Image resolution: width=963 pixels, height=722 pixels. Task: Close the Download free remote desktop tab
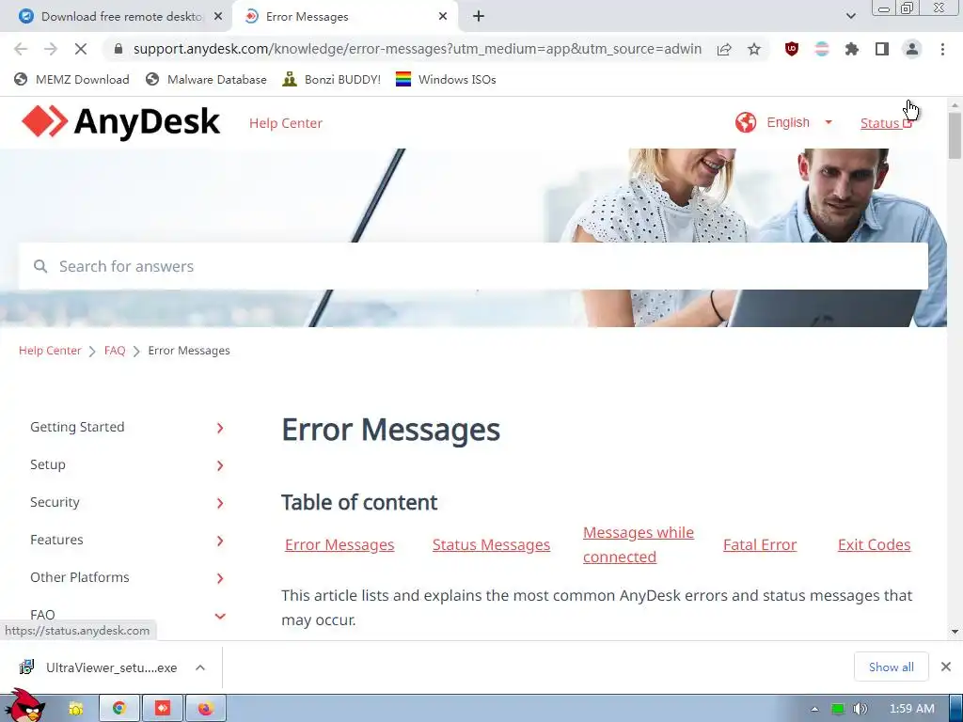(x=218, y=17)
